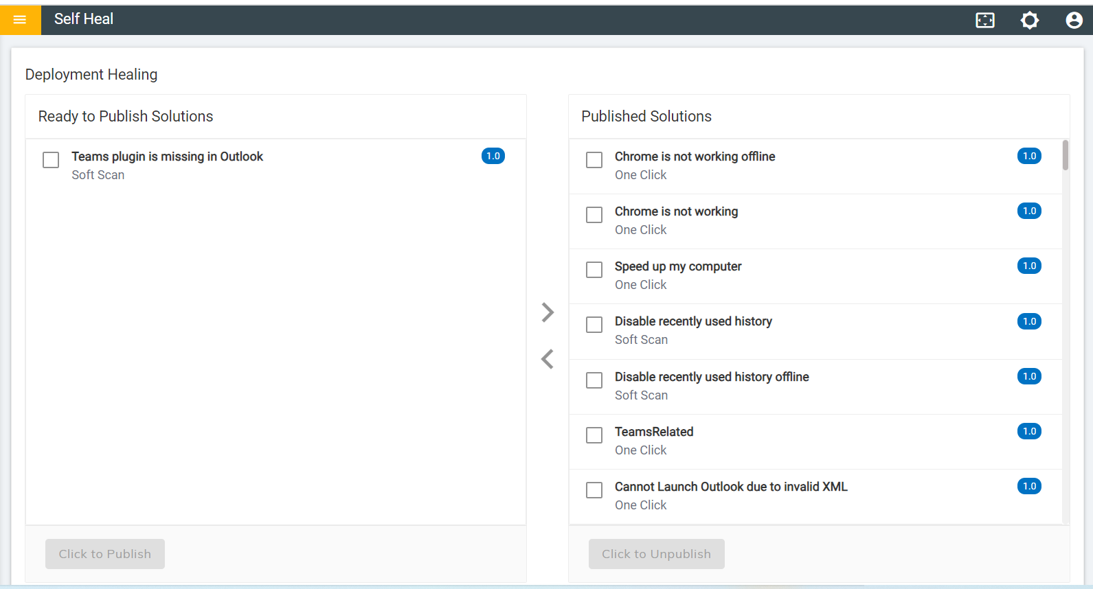This screenshot has width=1093, height=589.
Task: Toggle fullscreen mode icon
Action: coord(984,21)
